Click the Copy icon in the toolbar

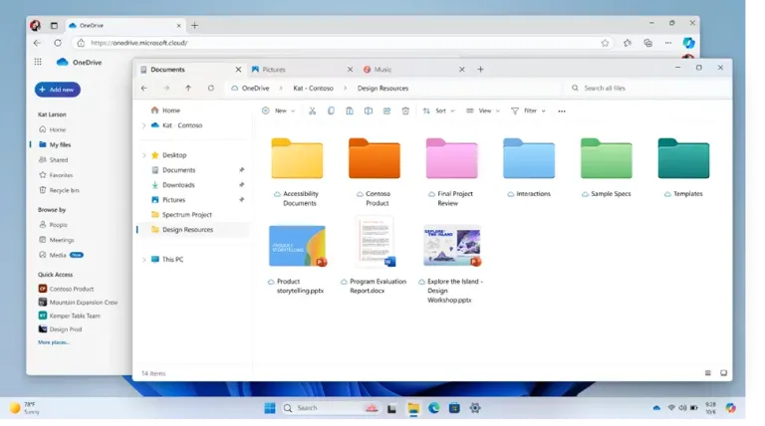pyautogui.click(x=331, y=111)
